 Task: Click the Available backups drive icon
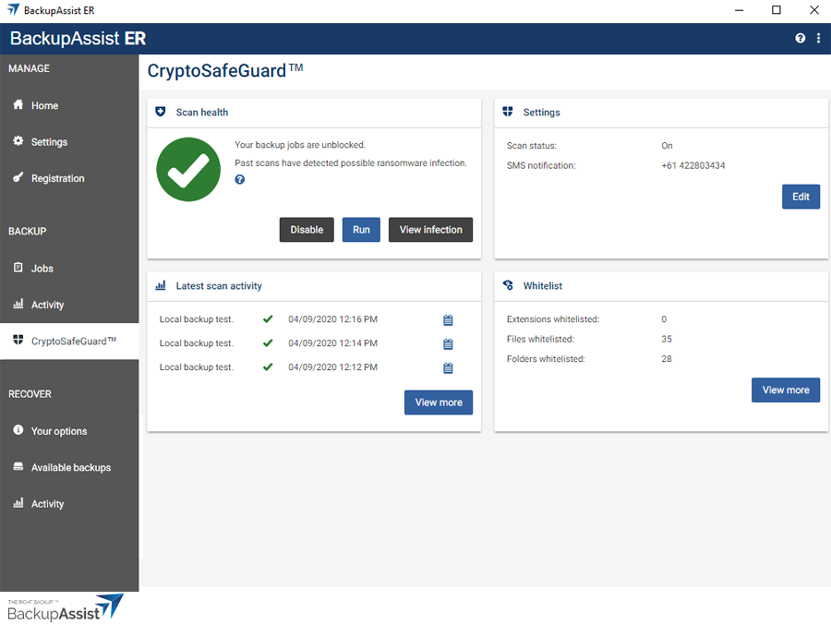pyautogui.click(x=18, y=466)
